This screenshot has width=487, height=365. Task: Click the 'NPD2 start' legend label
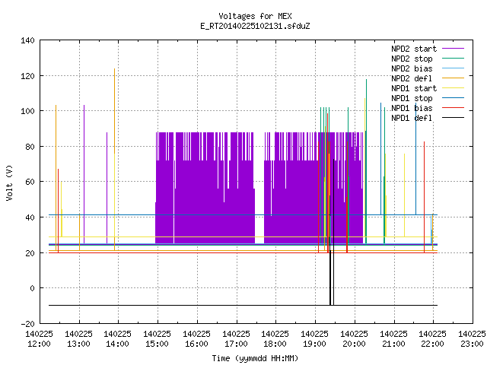point(414,49)
